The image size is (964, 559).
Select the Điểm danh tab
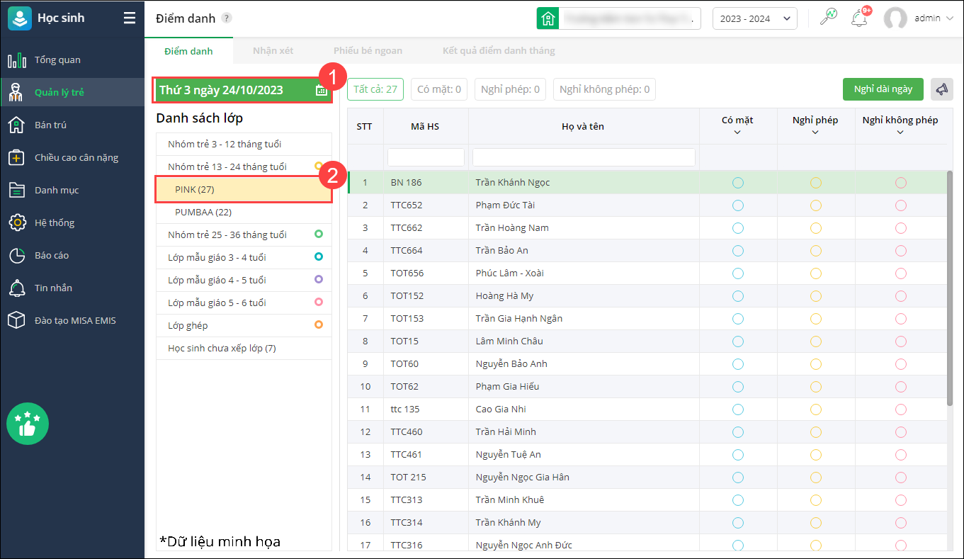(188, 51)
